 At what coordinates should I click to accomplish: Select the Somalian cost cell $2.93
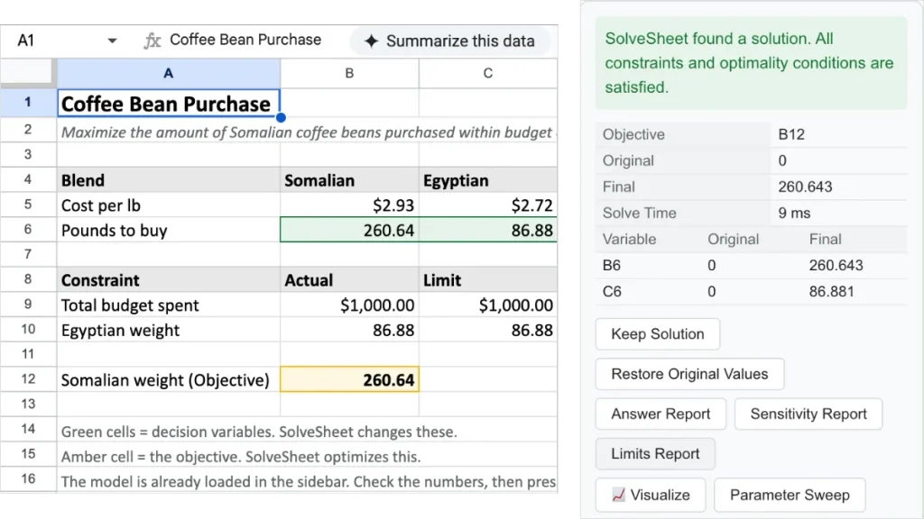(349, 205)
